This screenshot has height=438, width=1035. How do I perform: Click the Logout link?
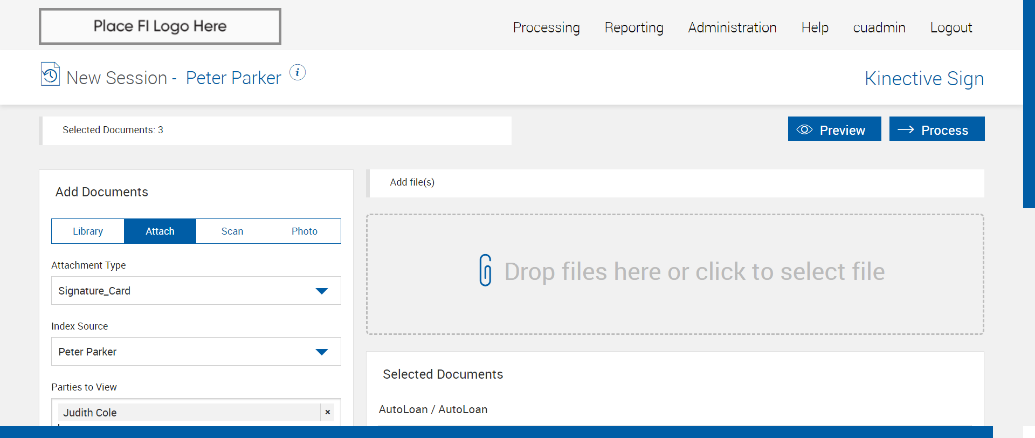pos(951,28)
